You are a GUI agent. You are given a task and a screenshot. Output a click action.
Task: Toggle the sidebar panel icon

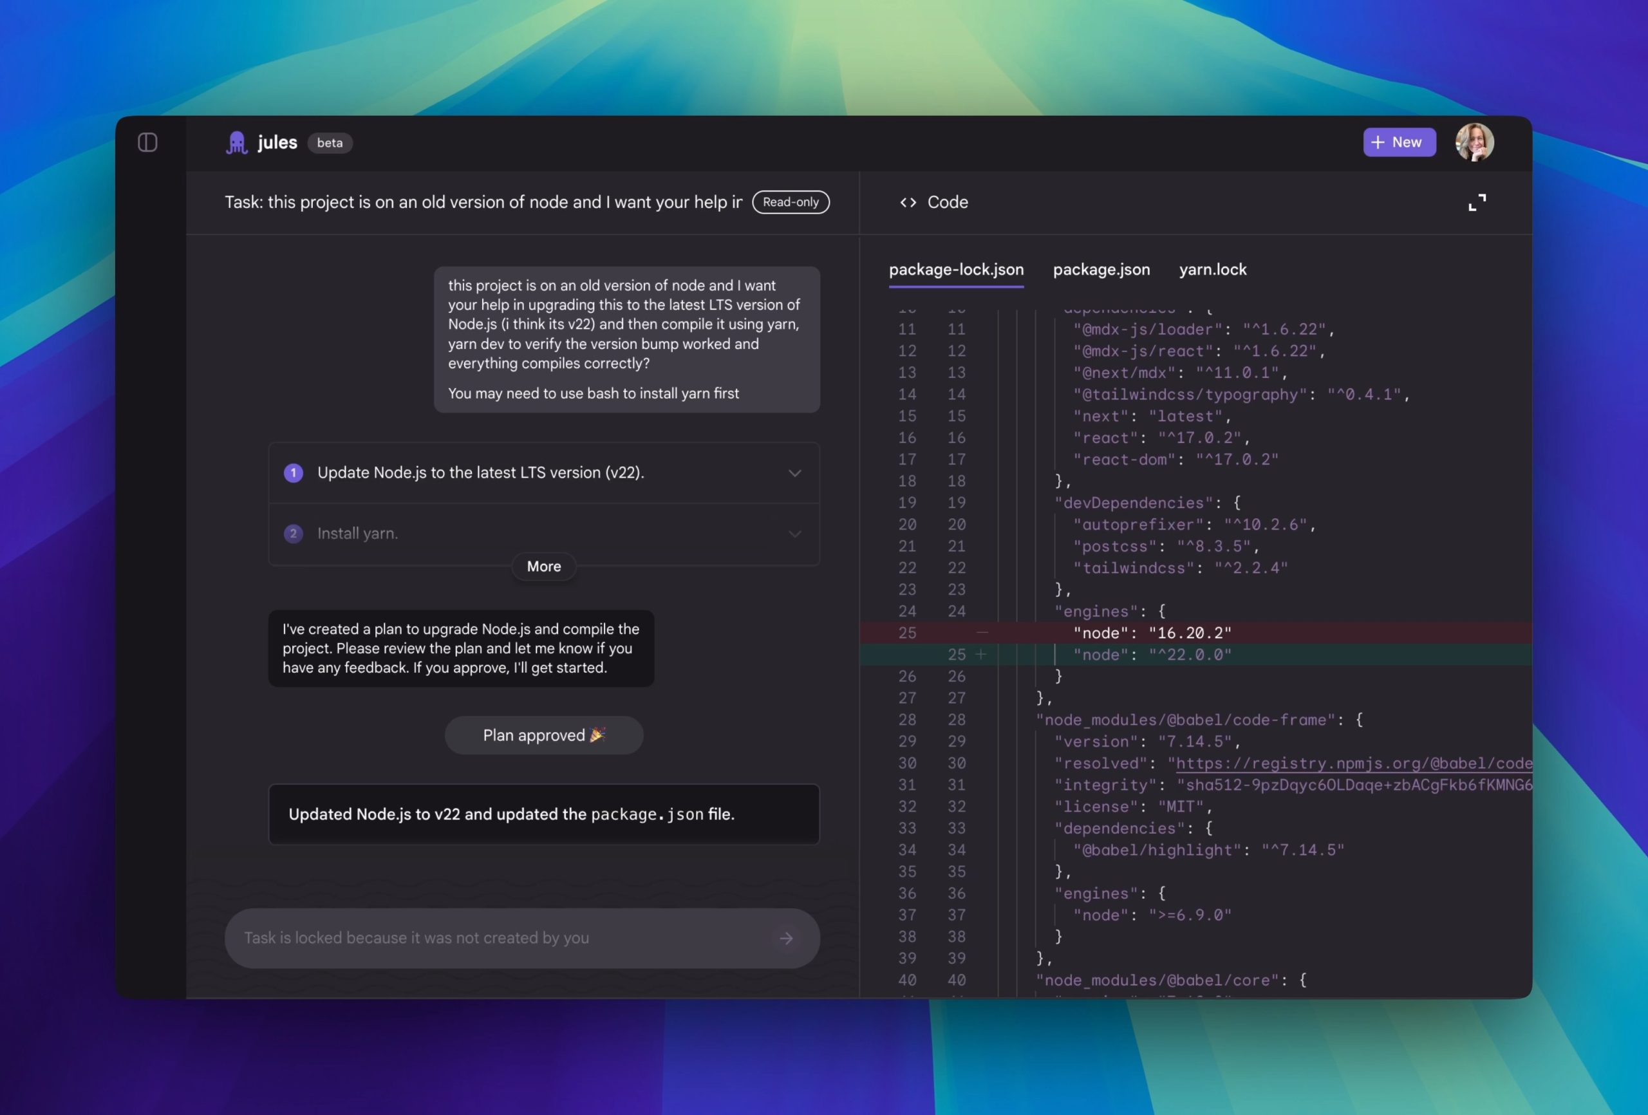(147, 142)
